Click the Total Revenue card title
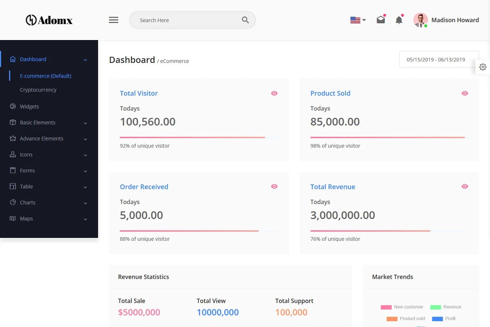Viewport: 490px width, 327px height. pyautogui.click(x=332, y=187)
